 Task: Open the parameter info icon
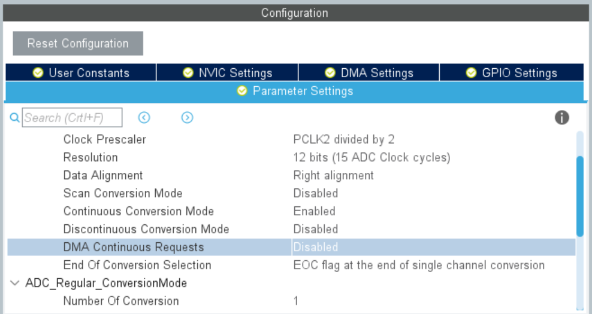(561, 118)
